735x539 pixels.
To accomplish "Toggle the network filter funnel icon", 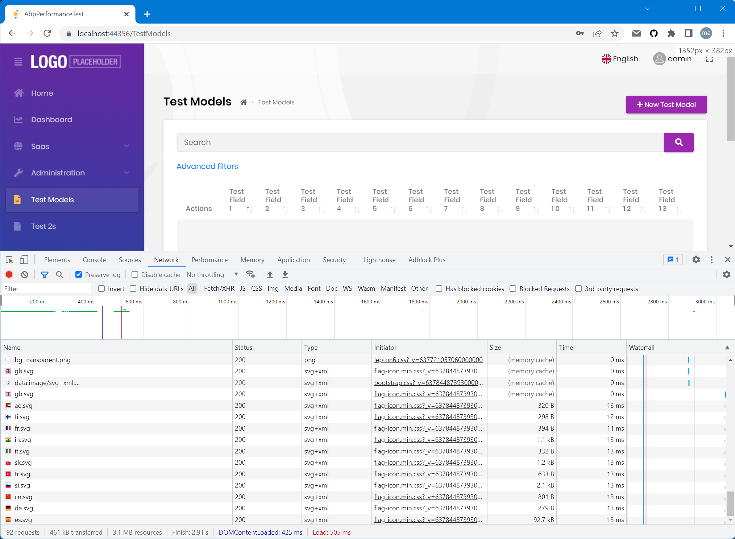I will point(44,274).
